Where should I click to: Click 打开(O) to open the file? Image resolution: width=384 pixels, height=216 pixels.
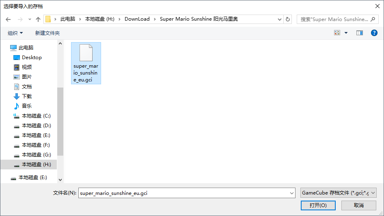click(x=318, y=205)
